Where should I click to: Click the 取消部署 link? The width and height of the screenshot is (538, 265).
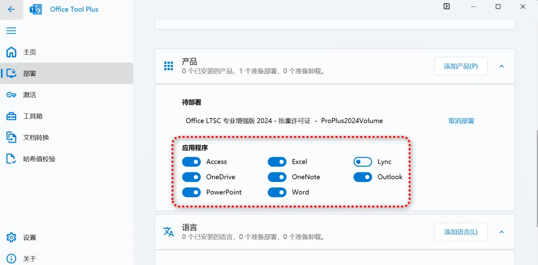(x=461, y=121)
